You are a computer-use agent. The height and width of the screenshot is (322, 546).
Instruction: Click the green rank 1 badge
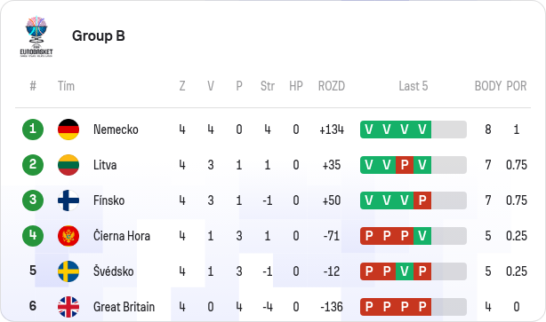(33, 130)
